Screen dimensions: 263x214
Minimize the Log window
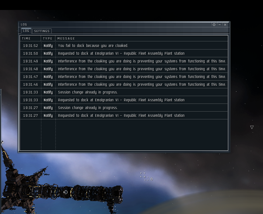coord(219,24)
